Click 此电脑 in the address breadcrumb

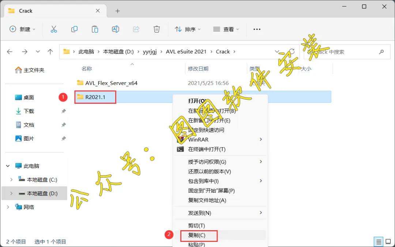pos(86,52)
